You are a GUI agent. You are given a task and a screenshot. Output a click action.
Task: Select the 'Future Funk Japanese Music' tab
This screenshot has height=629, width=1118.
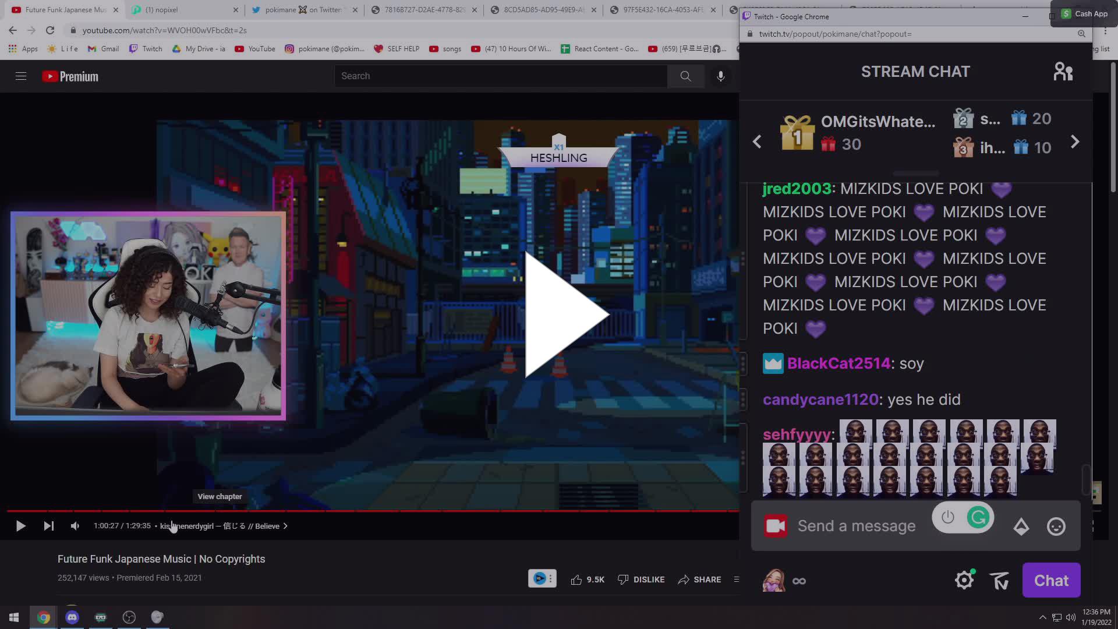point(65,10)
